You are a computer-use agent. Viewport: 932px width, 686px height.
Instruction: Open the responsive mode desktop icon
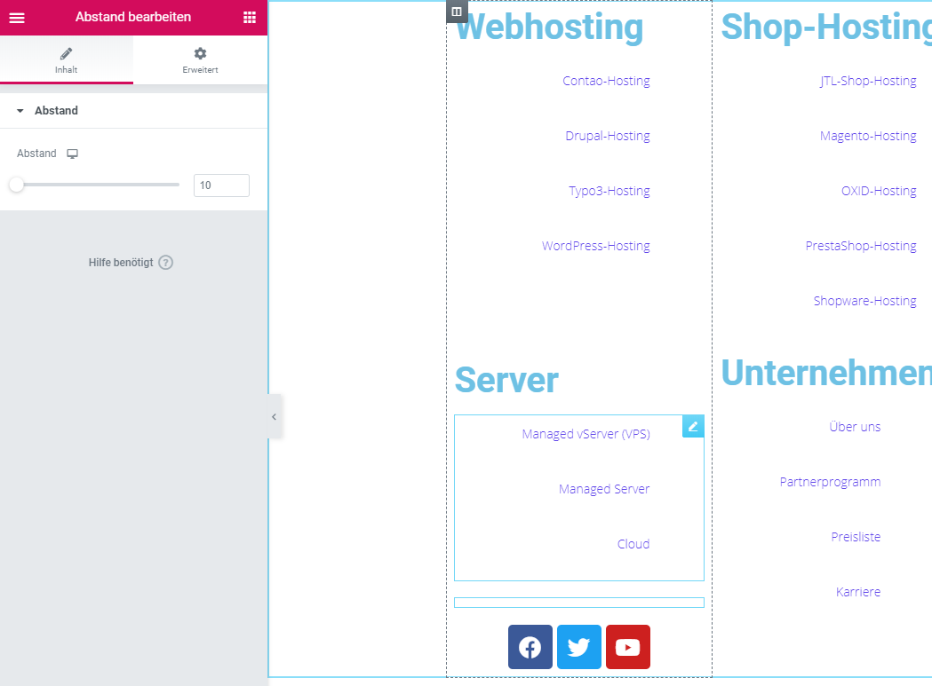pyautogui.click(x=73, y=154)
